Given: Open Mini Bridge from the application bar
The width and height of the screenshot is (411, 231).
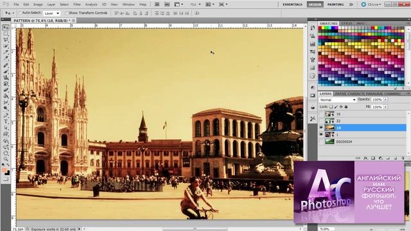Looking at the screenshot, I should pyautogui.click(x=167, y=4).
